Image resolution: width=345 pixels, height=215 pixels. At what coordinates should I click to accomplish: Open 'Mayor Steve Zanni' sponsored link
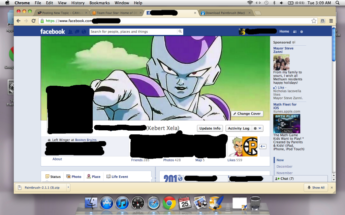283,50
